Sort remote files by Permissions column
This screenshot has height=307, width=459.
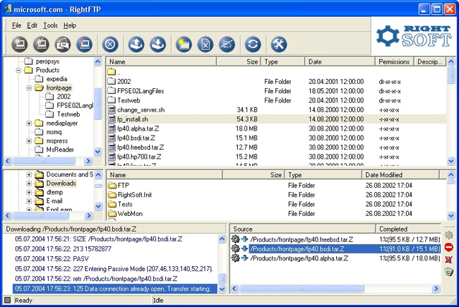point(394,61)
